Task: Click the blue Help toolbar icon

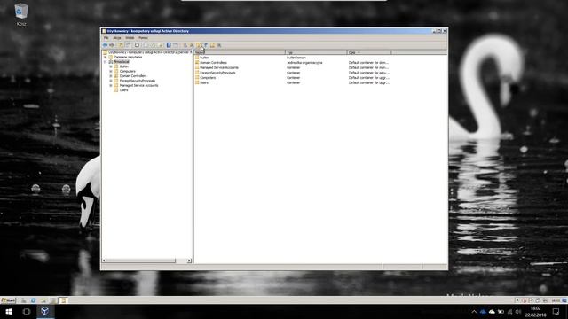Action: point(169,45)
